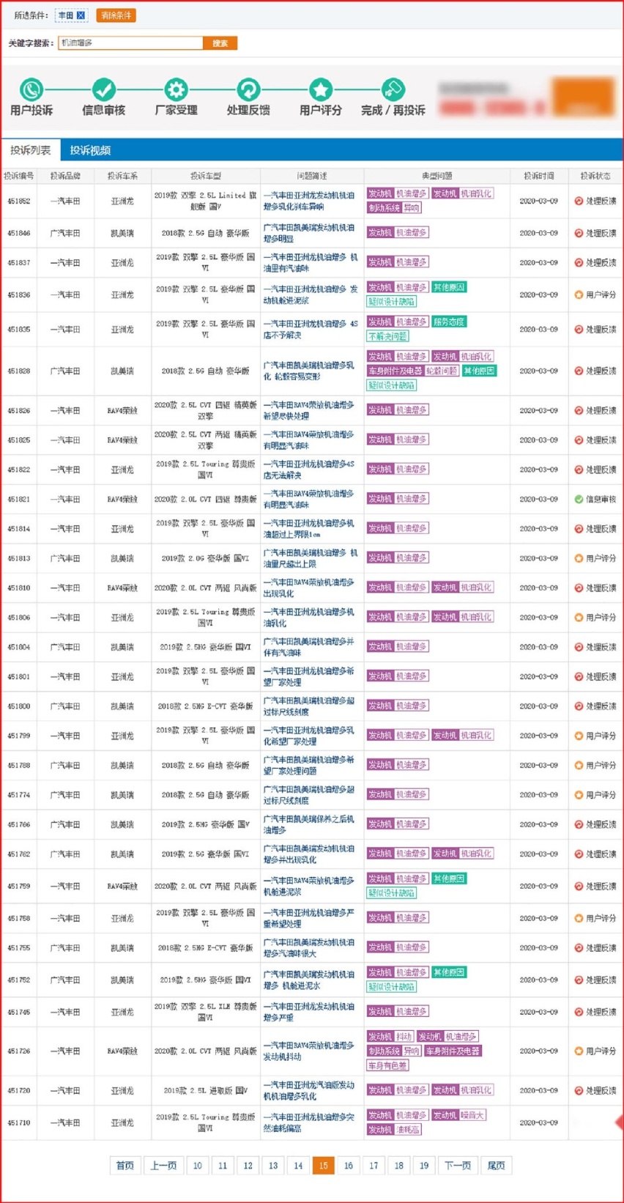Click complaint number 451836
Screen dimensions: 624x1203
tap(19, 295)
